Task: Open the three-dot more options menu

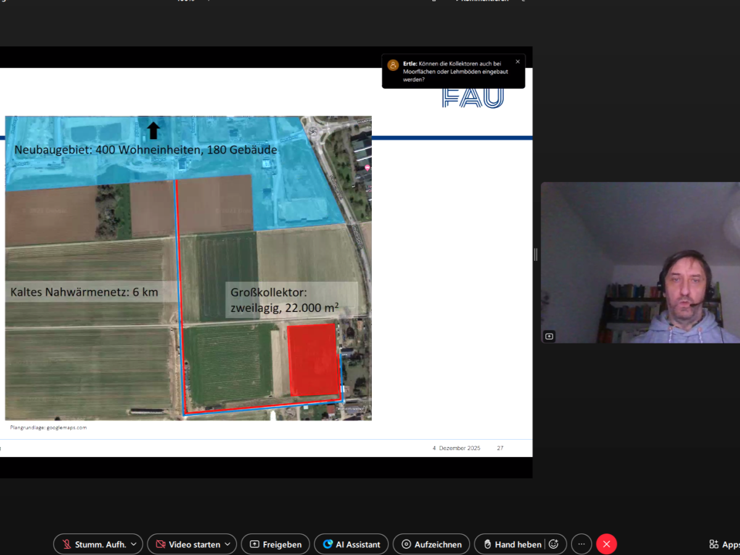Action: (582, 545)
